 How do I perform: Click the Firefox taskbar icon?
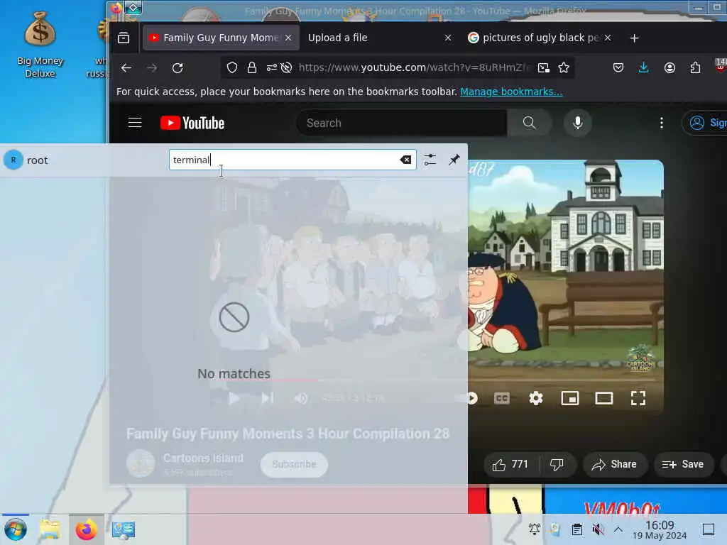tap(86, 529)
